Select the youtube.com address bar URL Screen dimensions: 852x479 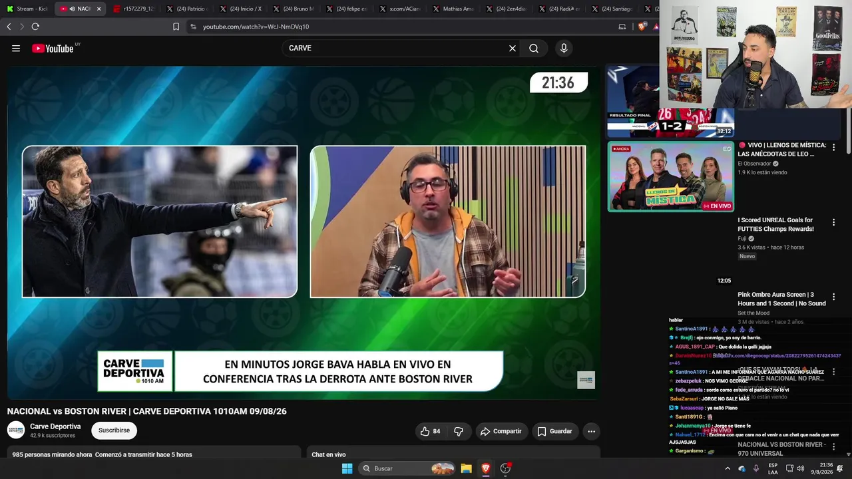click(256, 27)
